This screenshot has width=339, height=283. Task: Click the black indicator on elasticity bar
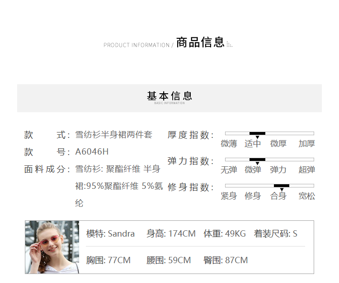coord(257,160)
